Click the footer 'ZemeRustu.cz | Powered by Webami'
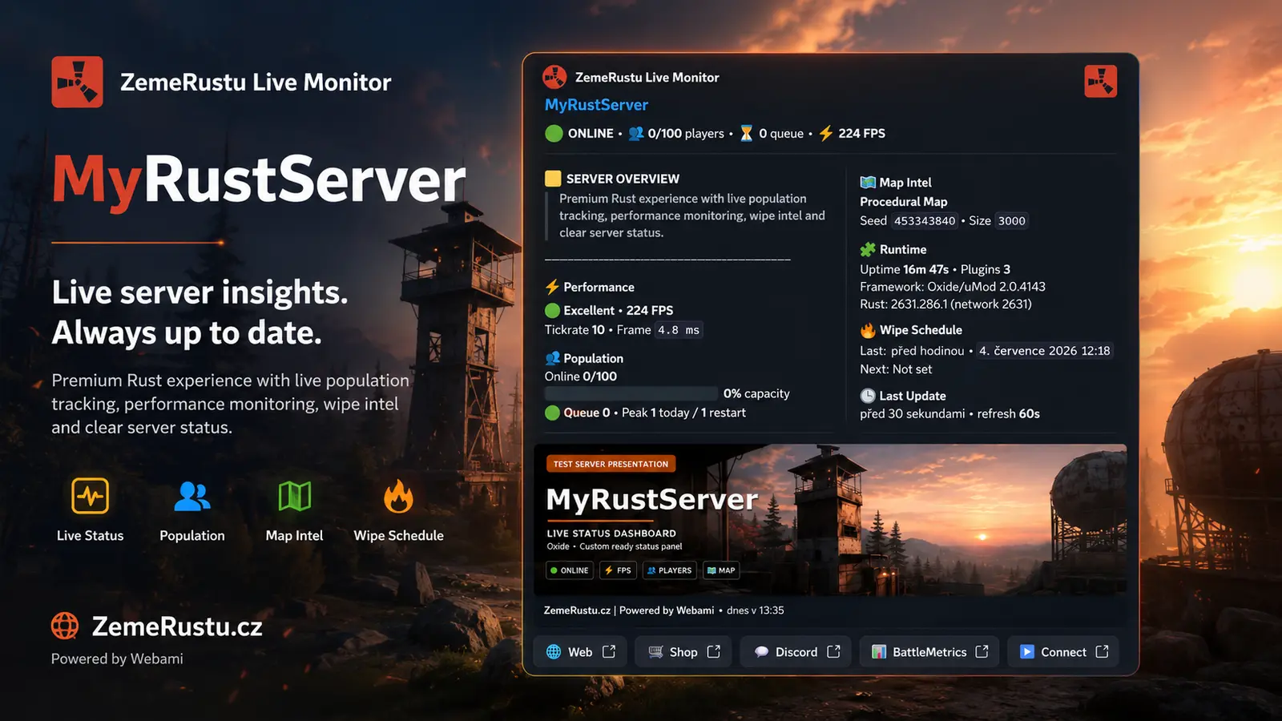1282x721 pixels. tap(629, 610)
